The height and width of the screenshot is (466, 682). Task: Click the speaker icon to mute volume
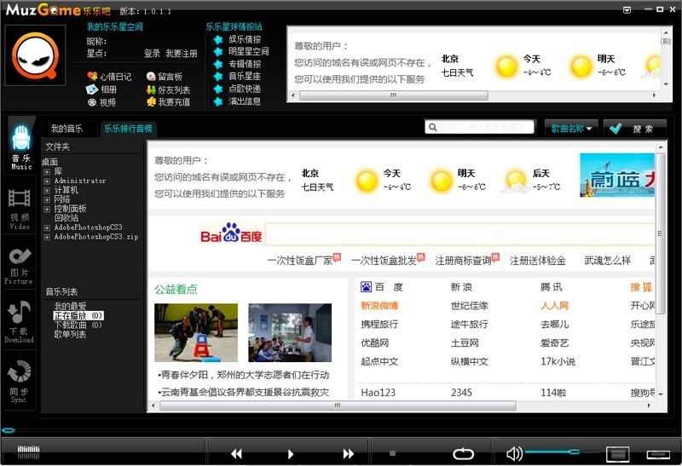point(513,453)
